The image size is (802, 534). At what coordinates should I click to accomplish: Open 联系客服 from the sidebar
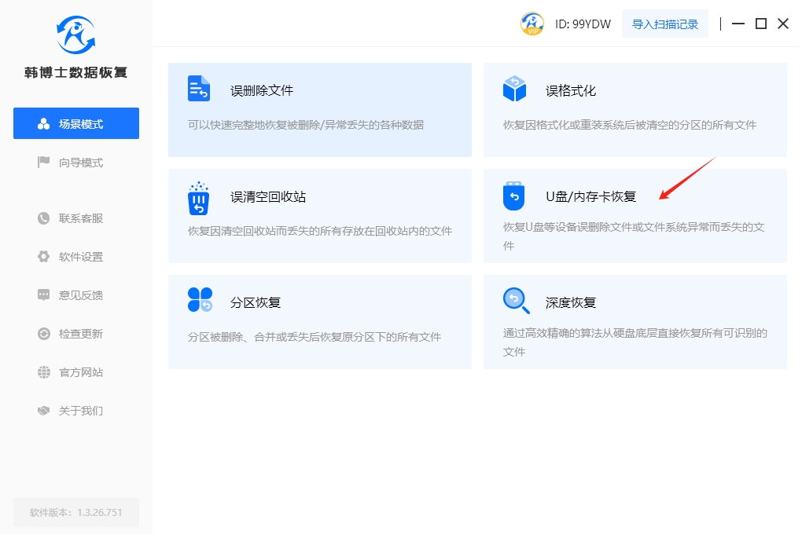coord(76,218)
